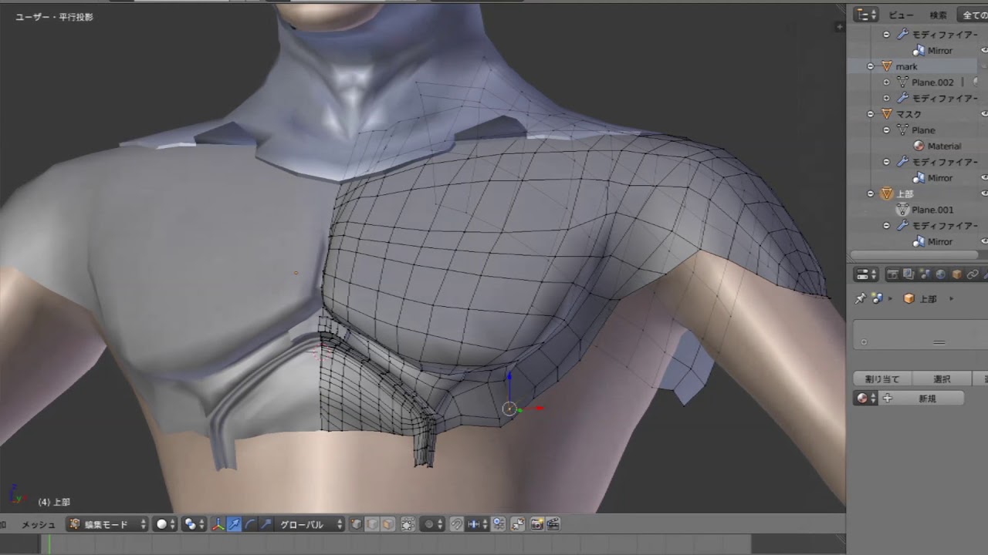Open properties editor type selector
This screenshot has height=555, width=988.
coord(867,274)
